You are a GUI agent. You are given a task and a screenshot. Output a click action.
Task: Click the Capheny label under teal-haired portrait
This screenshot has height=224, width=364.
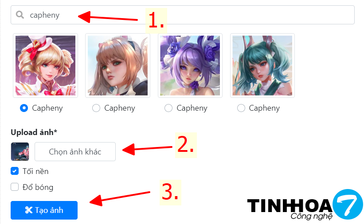pyautogui.click(x=264, y=108)
